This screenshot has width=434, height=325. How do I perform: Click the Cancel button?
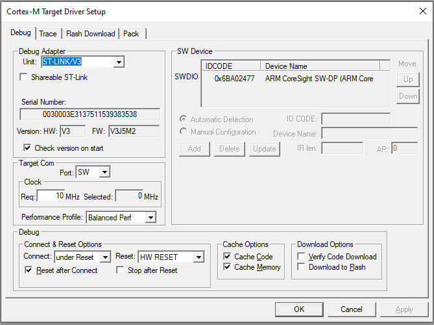point(352,309)
